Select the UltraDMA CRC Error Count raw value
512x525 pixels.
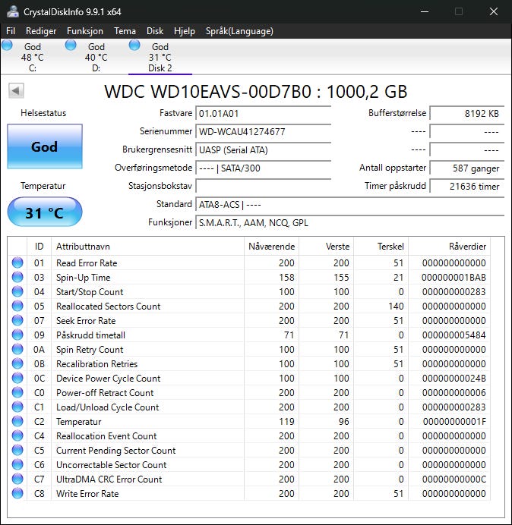pyautogui.click(x=454, y=479)
